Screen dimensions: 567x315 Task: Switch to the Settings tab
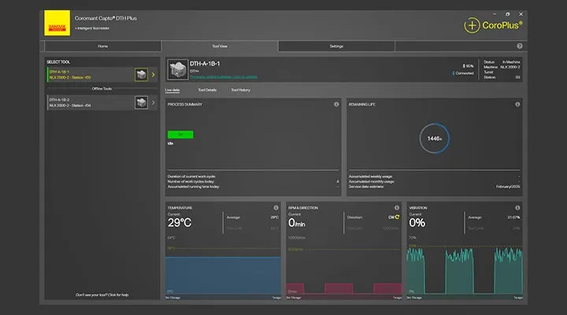336,46
